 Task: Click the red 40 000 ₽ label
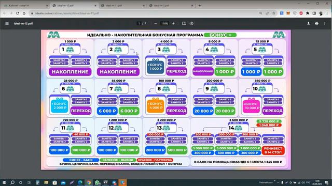[x=81, y=134]
